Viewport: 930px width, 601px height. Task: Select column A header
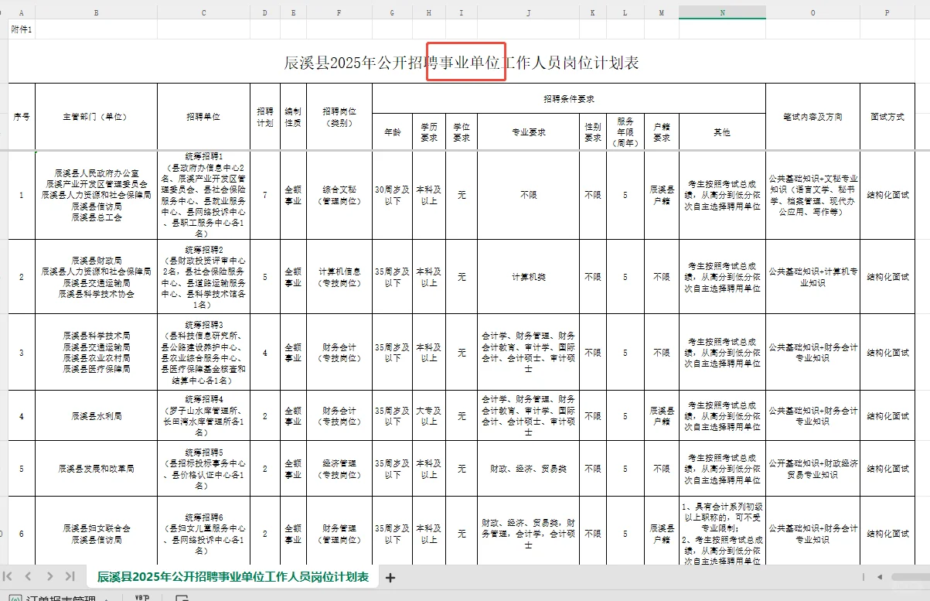[21, 12]
